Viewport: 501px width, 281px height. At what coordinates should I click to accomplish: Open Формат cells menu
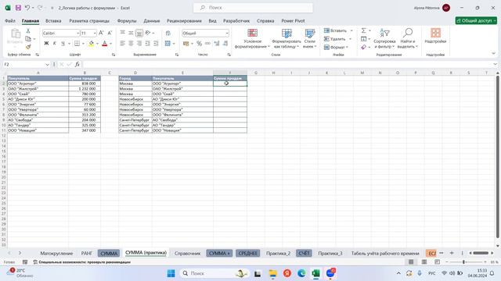336,47
